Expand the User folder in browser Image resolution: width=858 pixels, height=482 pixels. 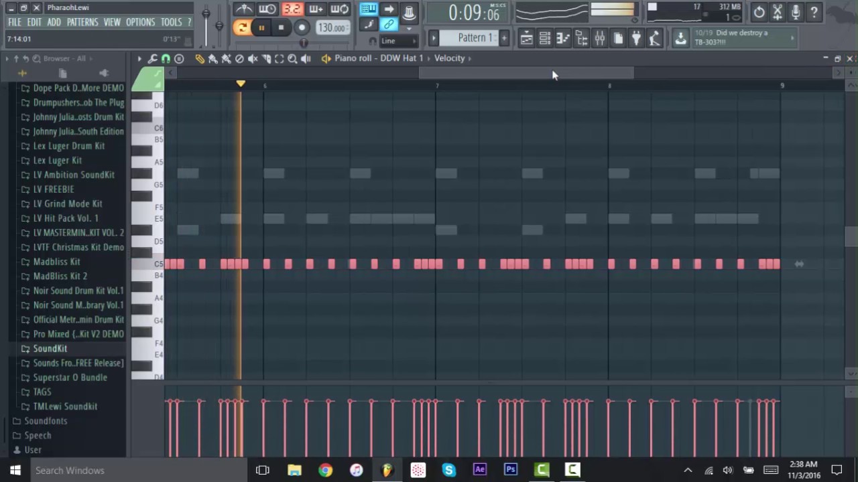[x=33, y=450]
